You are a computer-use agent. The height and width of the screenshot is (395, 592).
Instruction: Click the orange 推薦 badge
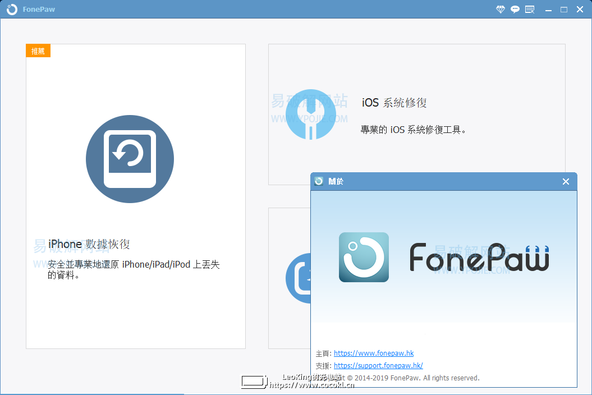tap(38, 50)
